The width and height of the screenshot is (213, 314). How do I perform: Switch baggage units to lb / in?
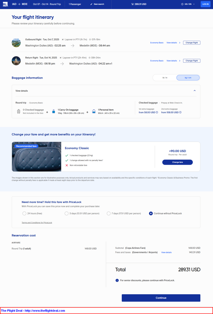point(165,78)
